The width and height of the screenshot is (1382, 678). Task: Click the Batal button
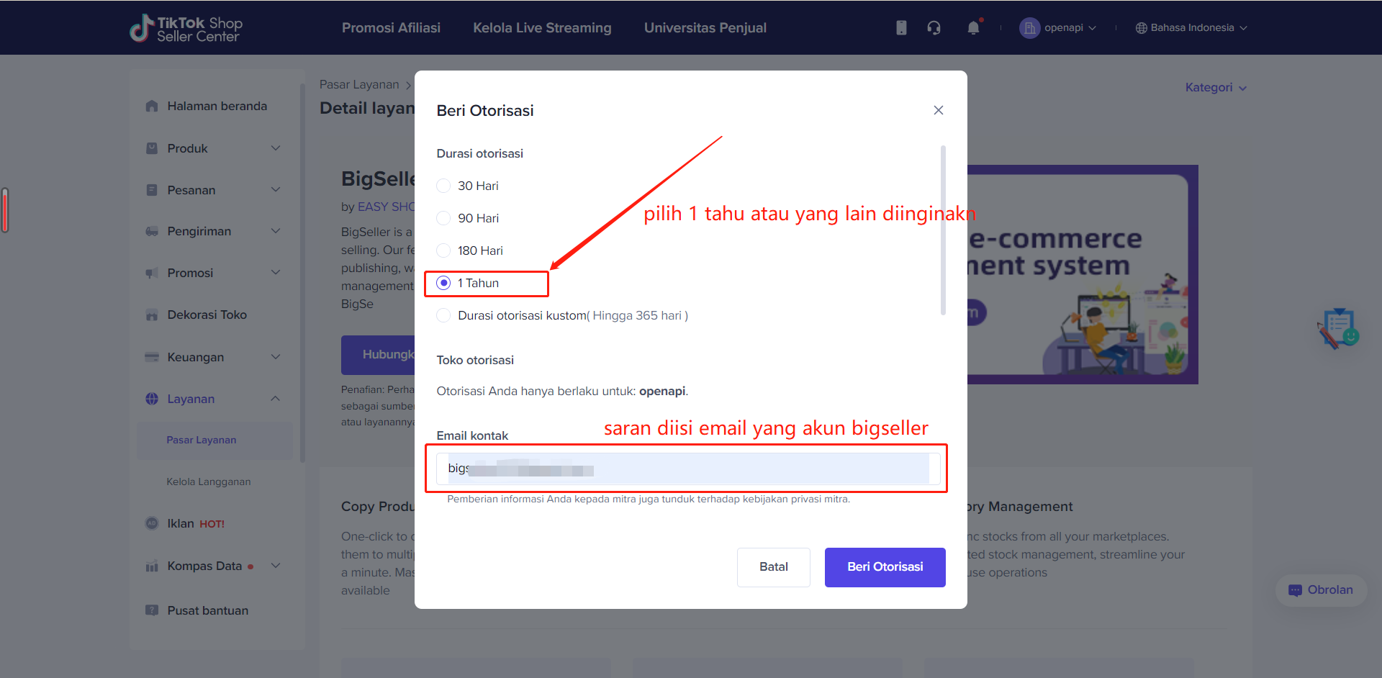point(773,567)
